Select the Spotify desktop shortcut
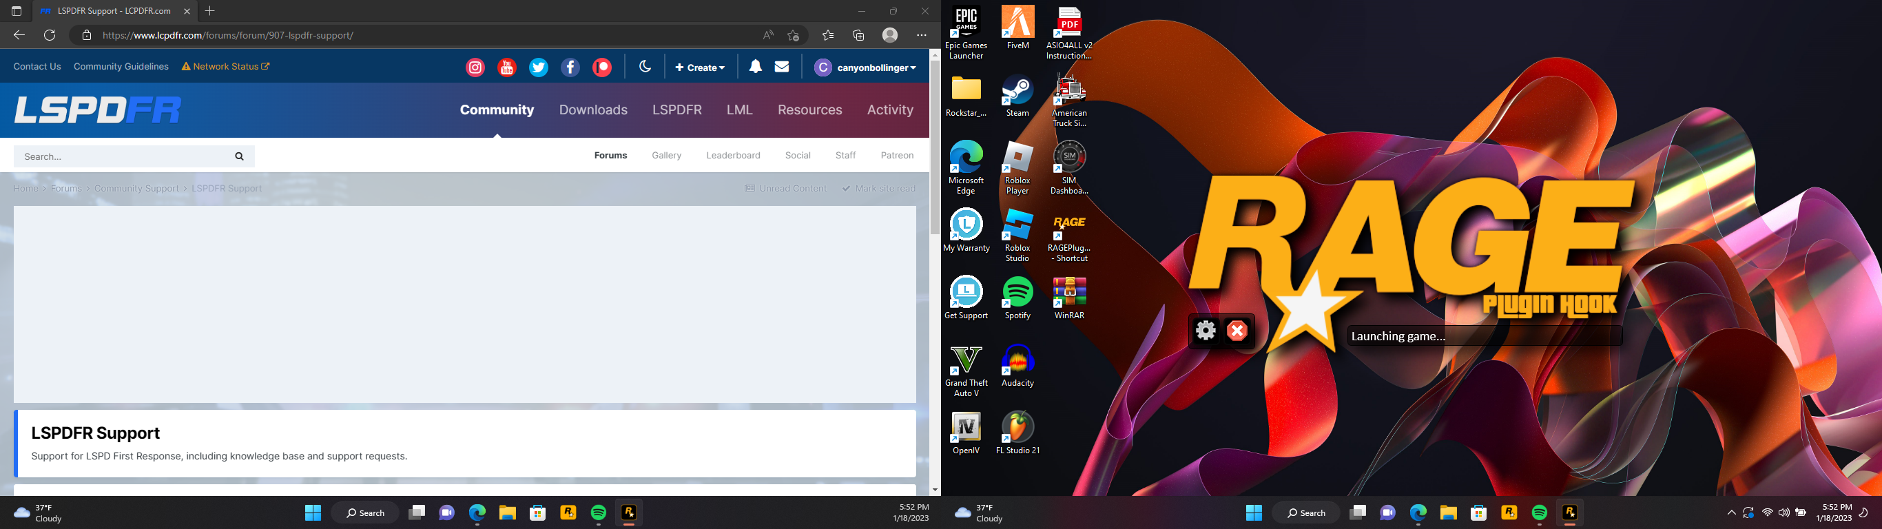Viewport: 1882px width, 529px height. pos(1017,298)
